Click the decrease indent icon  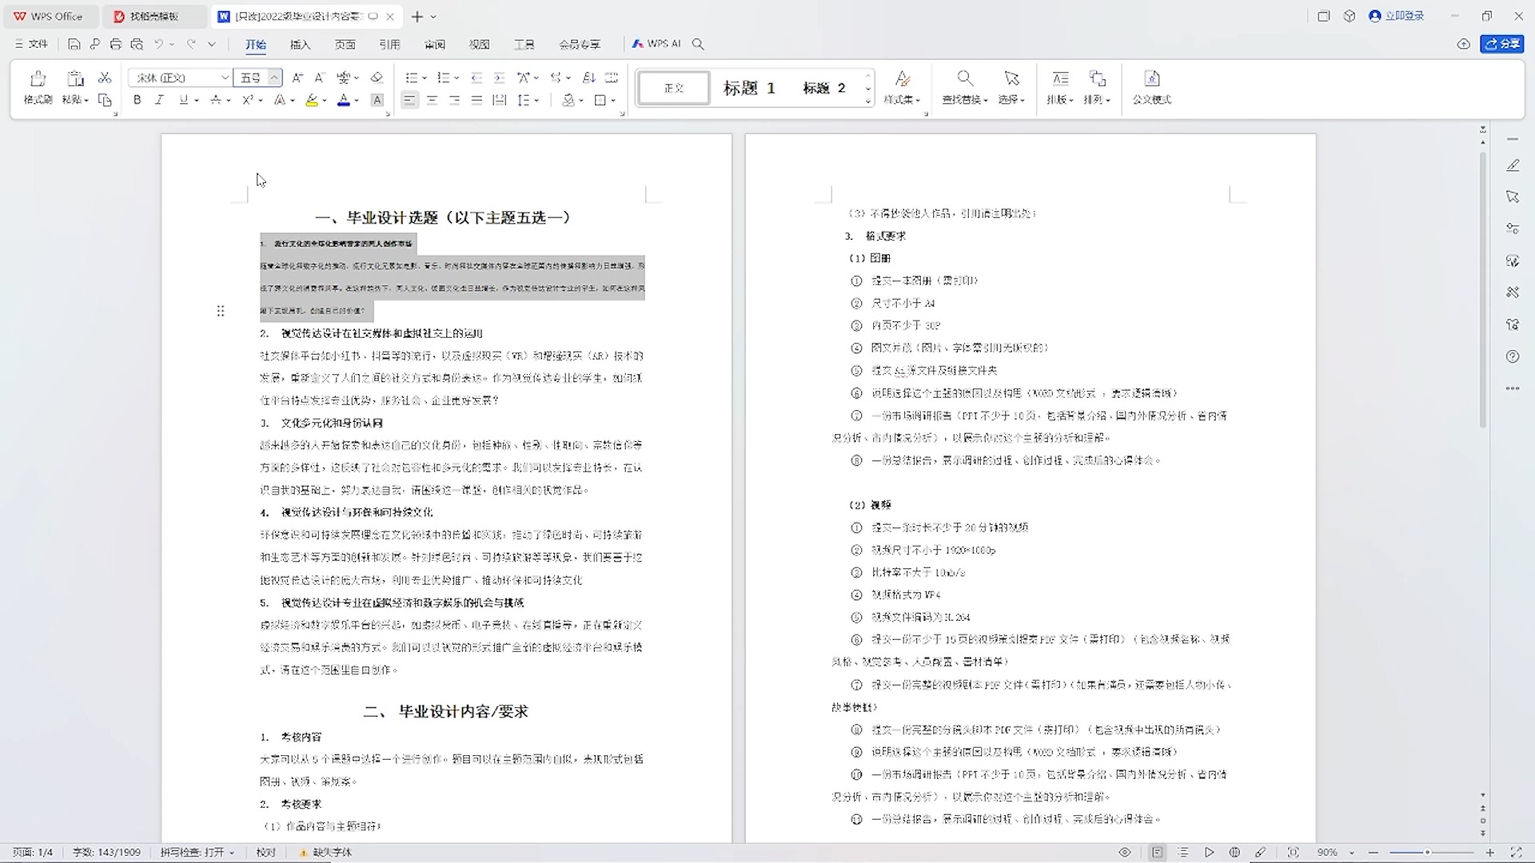click(476, 78)
